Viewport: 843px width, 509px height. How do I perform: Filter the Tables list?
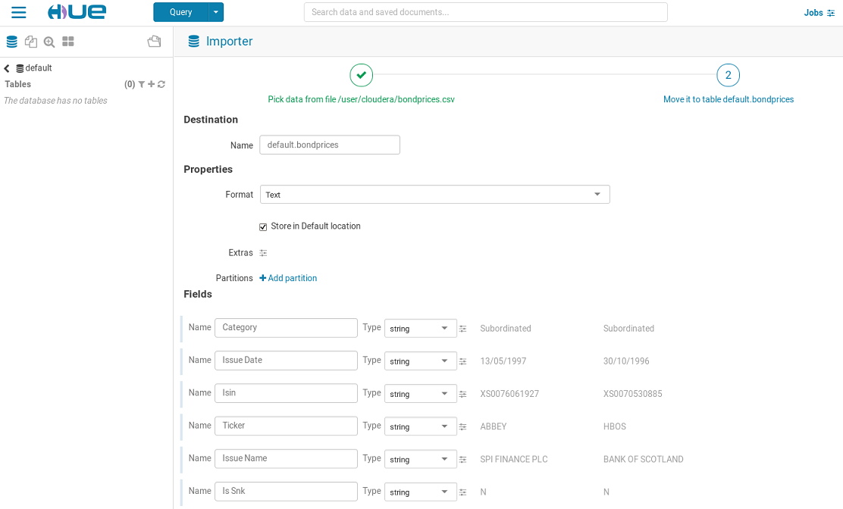[142, 84]
